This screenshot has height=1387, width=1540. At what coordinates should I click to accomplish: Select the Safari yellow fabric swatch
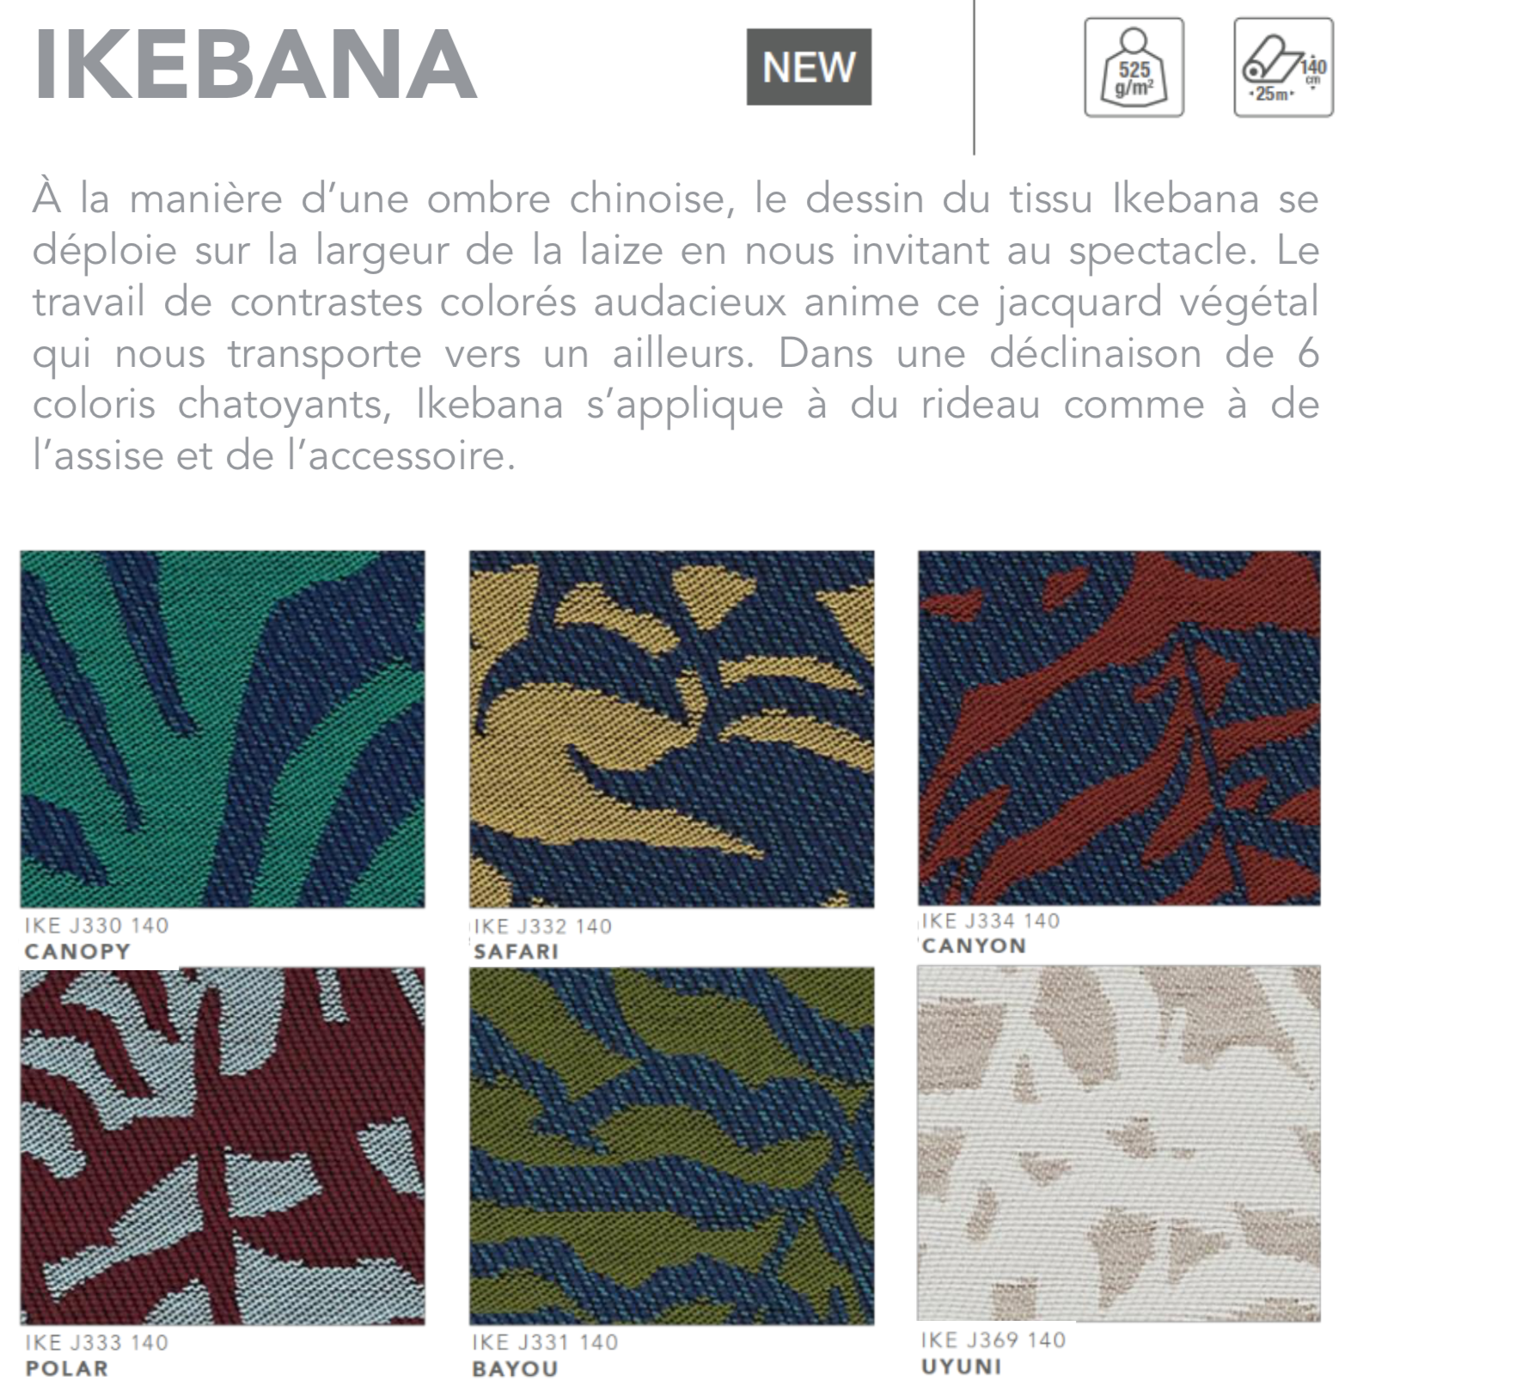pyautogui.click(x=672, y=730)
